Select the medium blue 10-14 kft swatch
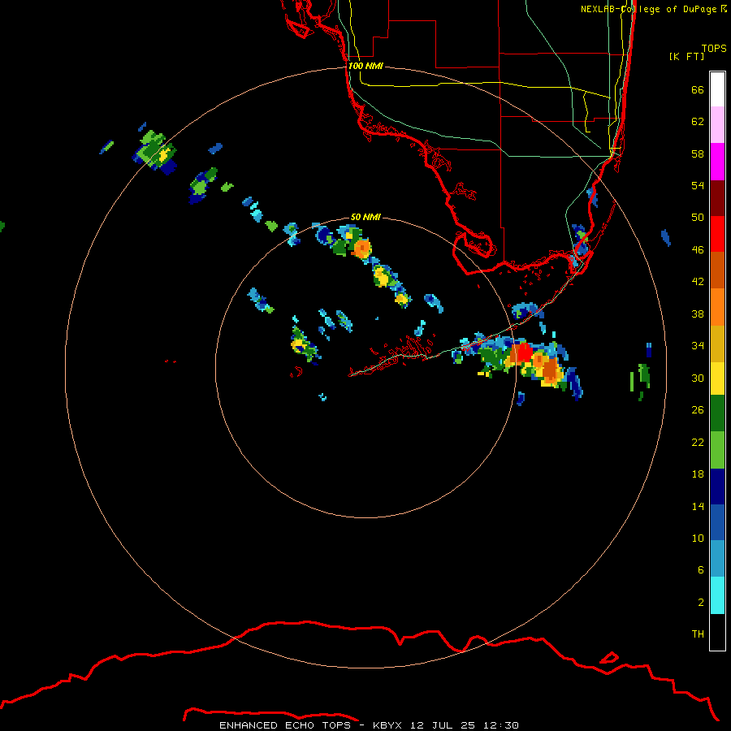731x731 pixels. pyautogui.click(x=717, y=522)
